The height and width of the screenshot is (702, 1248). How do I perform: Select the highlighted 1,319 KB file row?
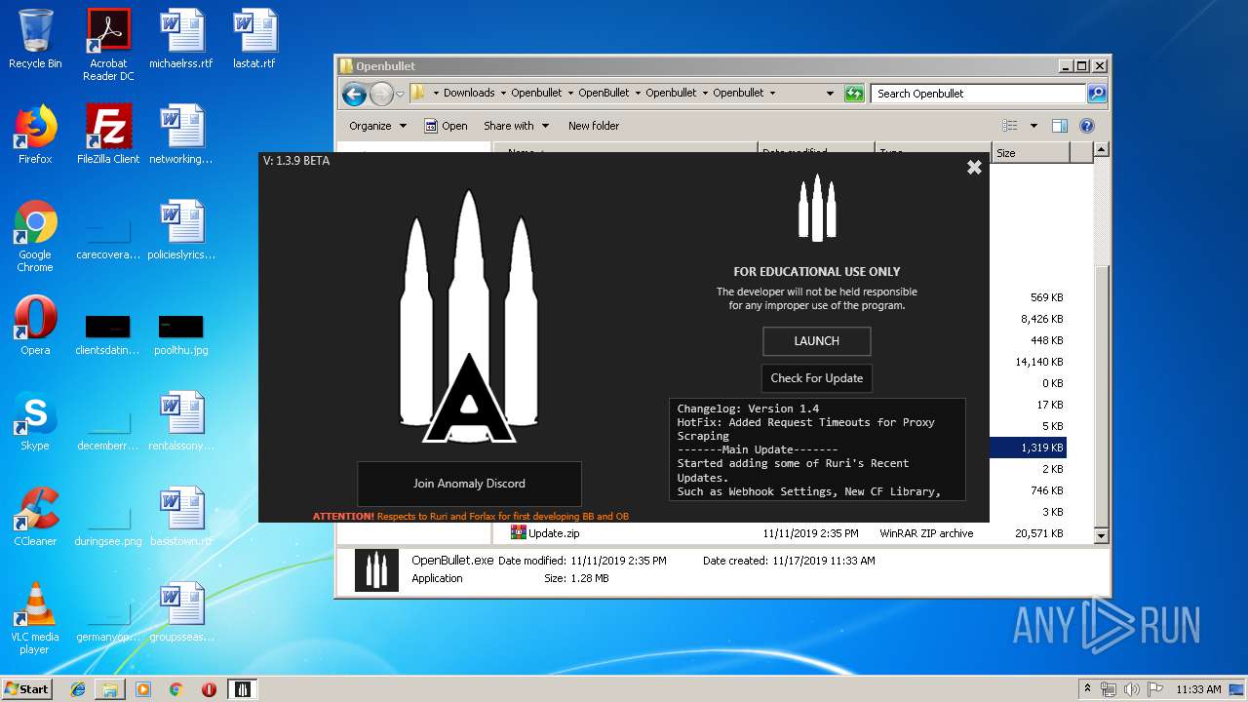[1028, 448]
